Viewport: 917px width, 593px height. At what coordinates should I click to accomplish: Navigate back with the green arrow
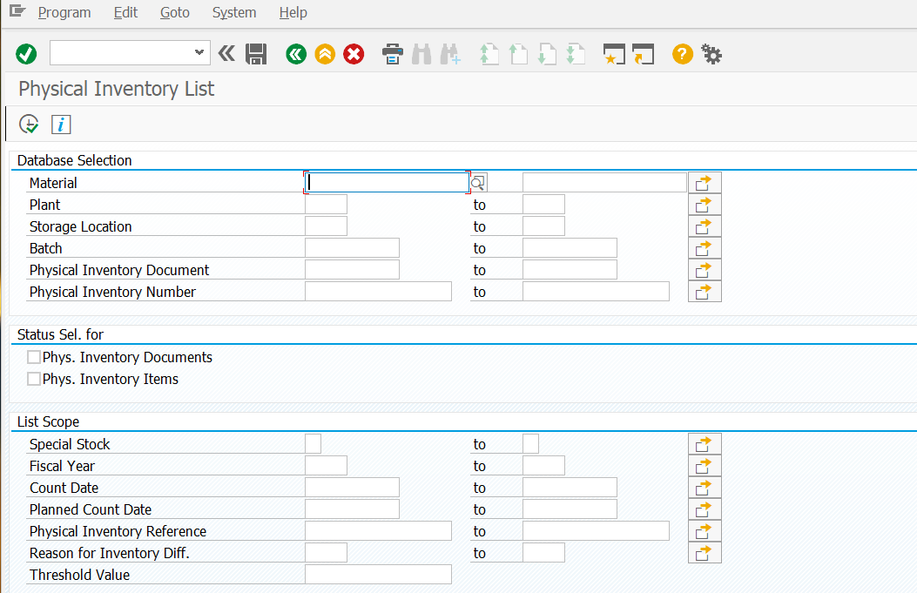(x=295, y=54)
